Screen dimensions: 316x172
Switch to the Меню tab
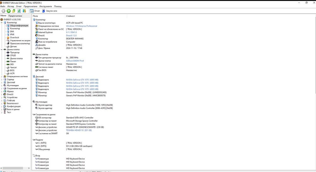coord(3,16)
